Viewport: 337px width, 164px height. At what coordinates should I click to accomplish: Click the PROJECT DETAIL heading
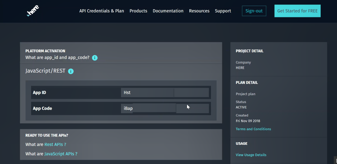coord(249,51)
